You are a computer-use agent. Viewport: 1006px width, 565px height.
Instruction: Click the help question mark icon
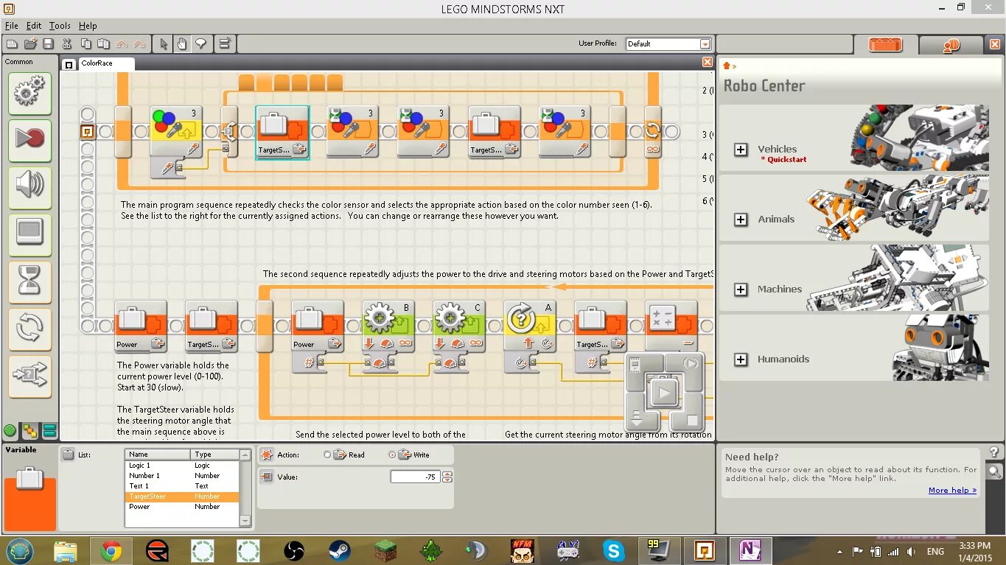[994, 452]
